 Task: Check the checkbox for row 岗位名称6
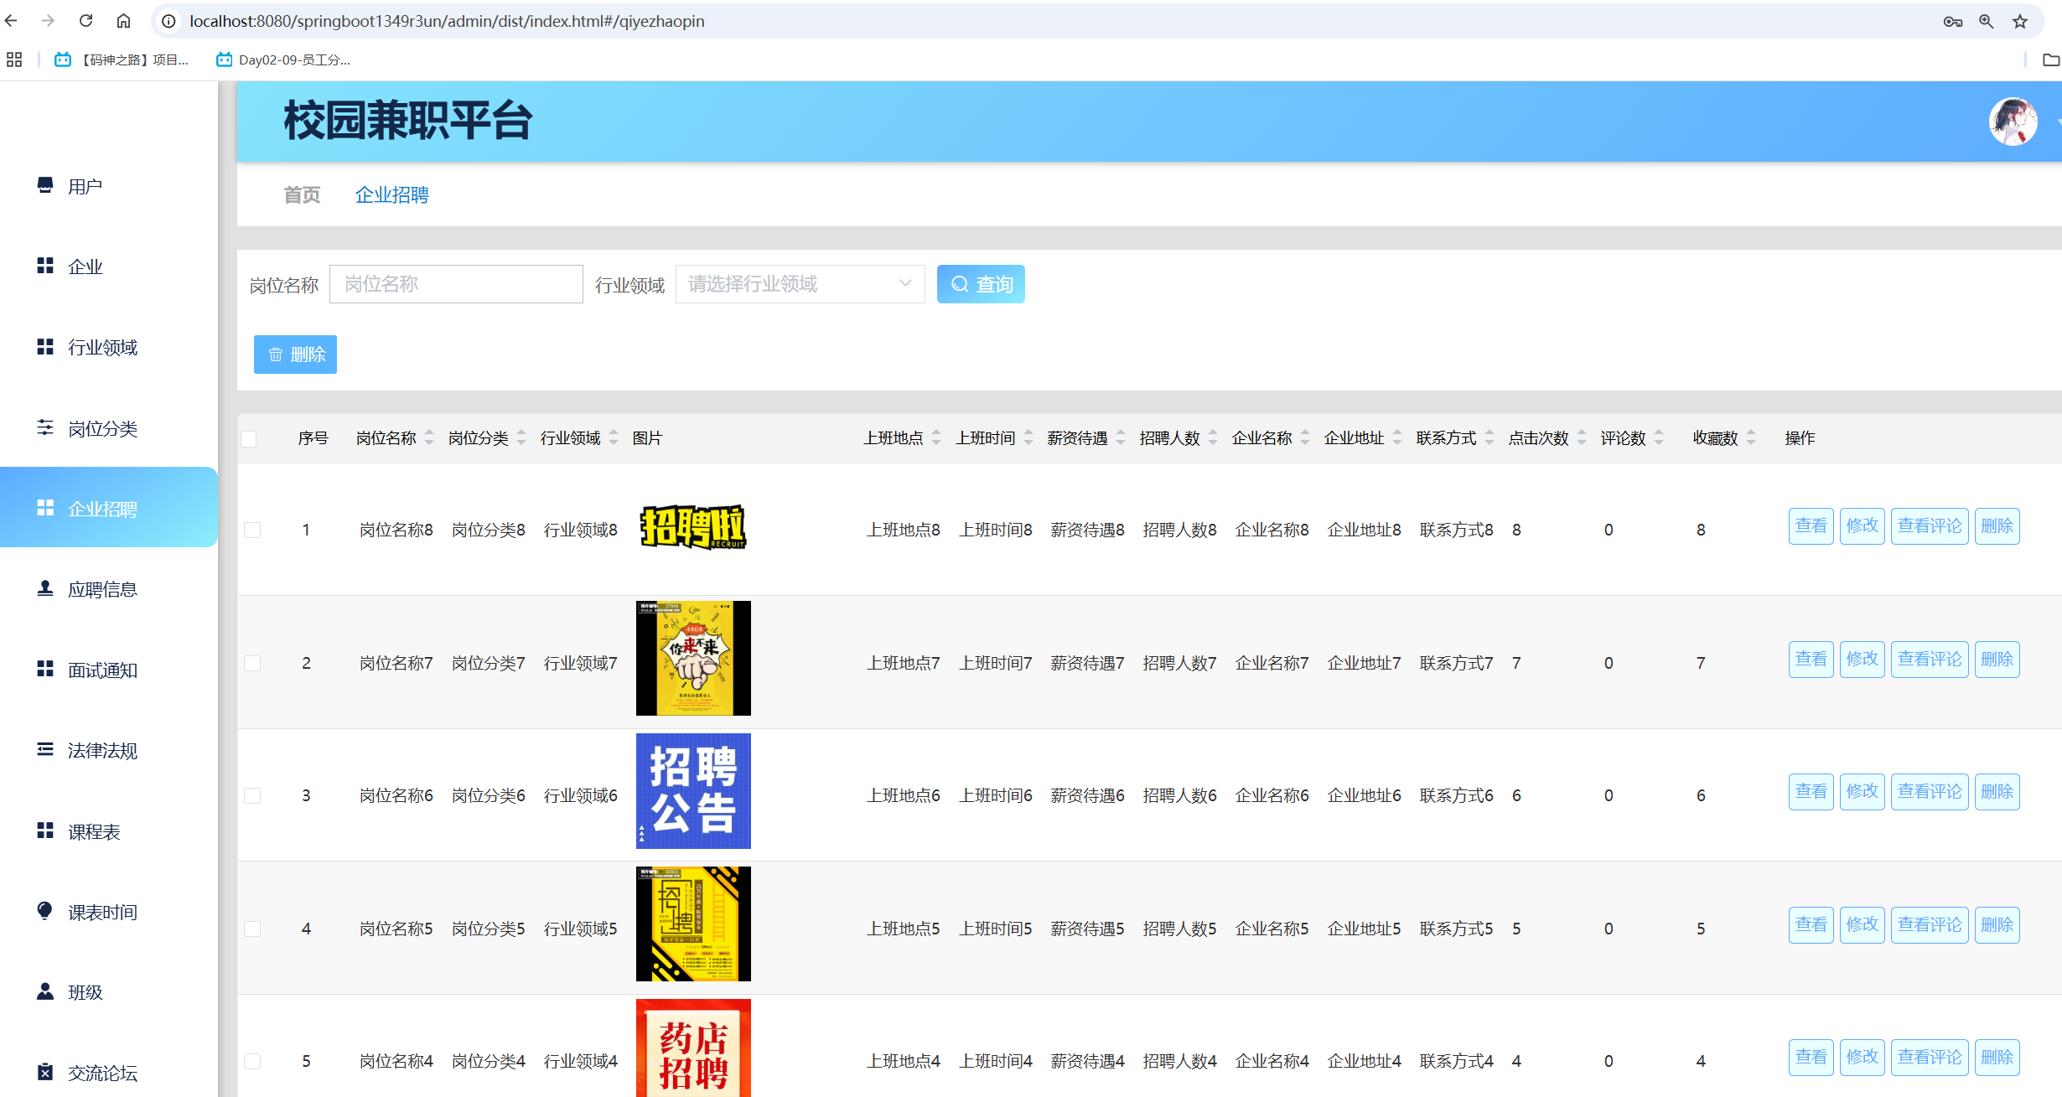click(x=252, y=795)
